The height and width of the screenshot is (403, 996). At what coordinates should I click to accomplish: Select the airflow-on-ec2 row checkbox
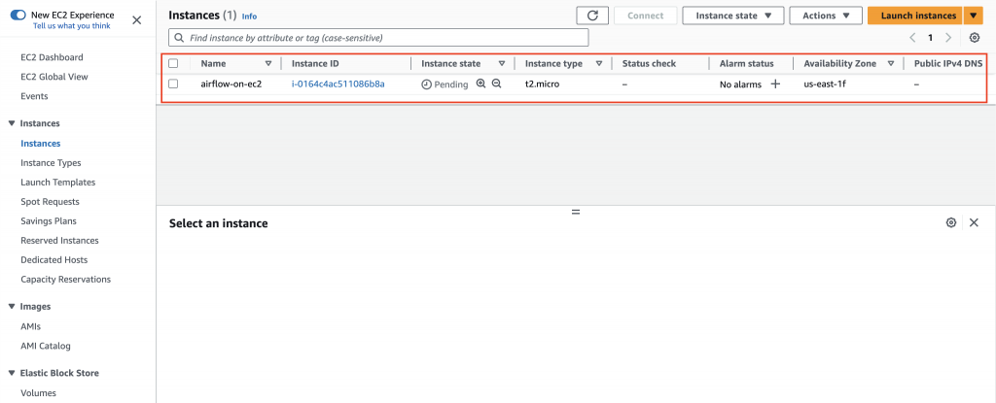[x=173, y=84]
